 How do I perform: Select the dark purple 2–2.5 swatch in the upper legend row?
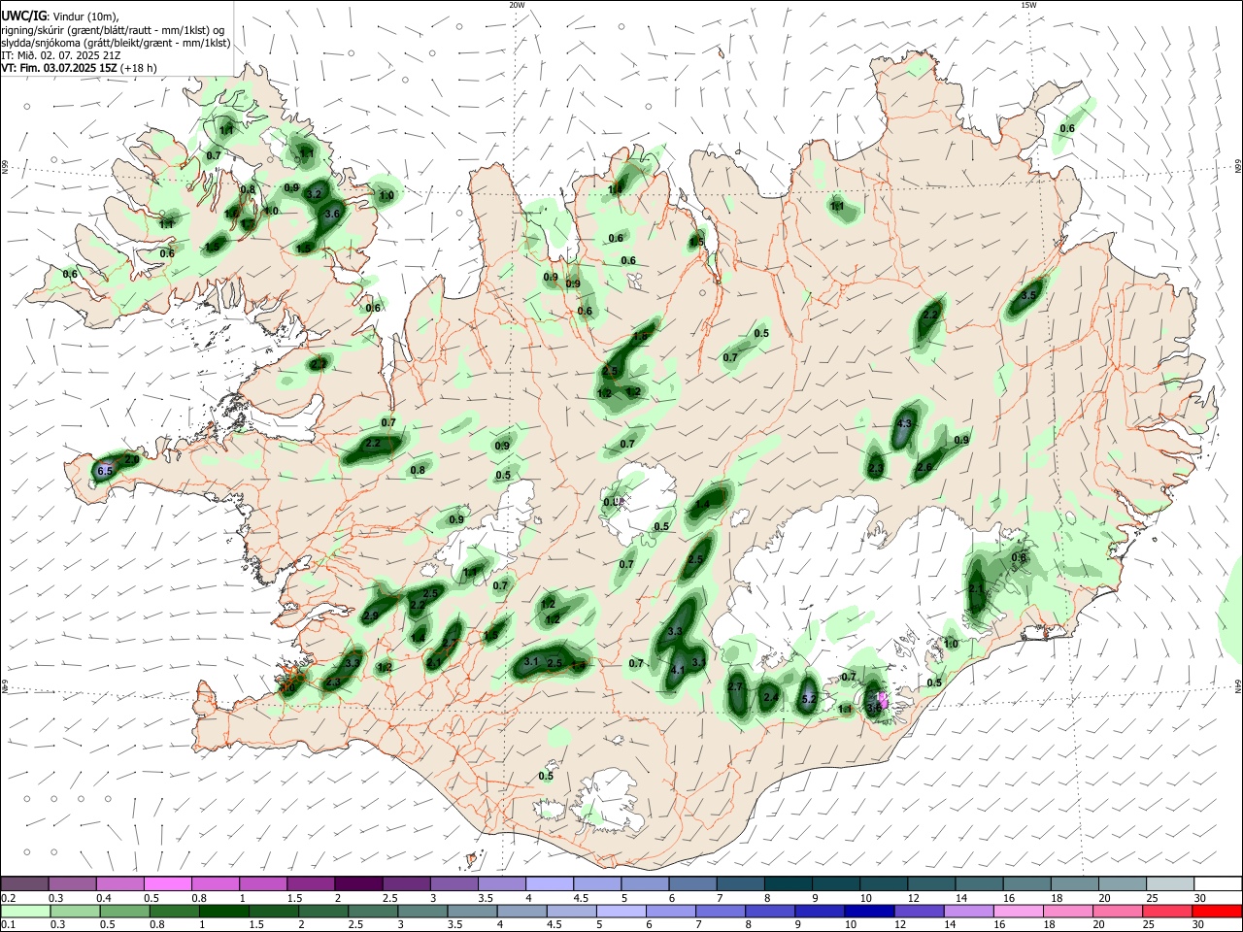358,884
